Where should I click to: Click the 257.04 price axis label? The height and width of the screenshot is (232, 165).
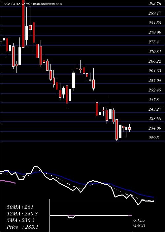(x=155, y=81)
